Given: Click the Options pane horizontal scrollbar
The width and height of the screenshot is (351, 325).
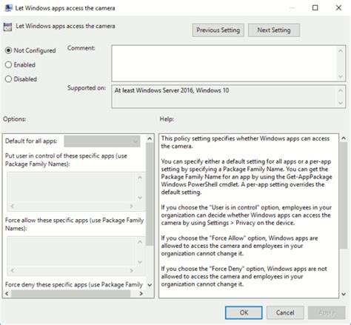Looking at the screenshot, I should (70, 294).
